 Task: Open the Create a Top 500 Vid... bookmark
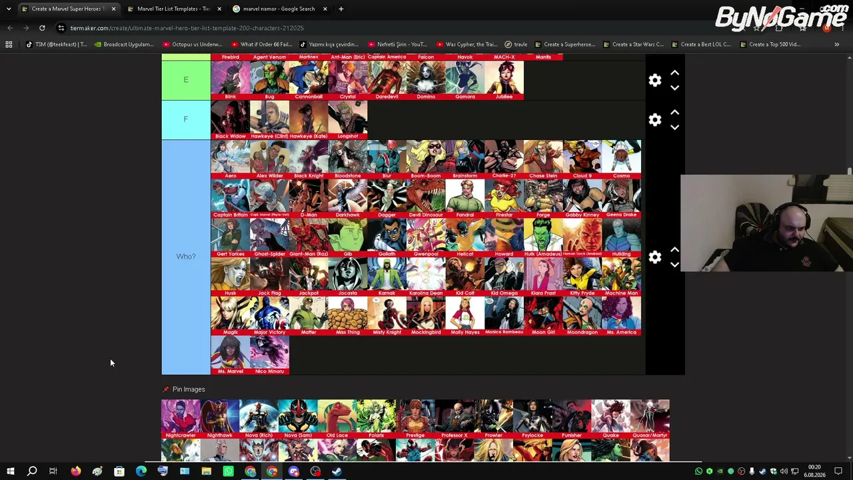(x=770, y=45)
